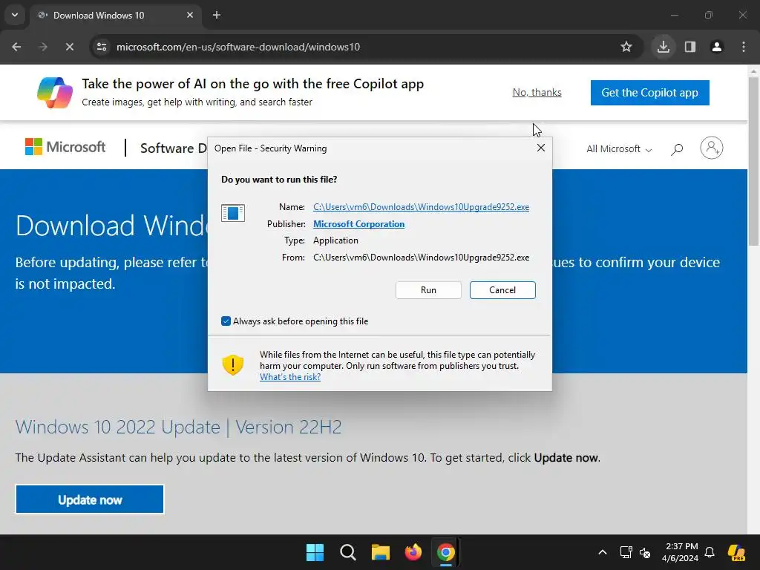This screenshot has height=570, width=760.
Task: Expand the All Microsoft menu
Action: 619,148
